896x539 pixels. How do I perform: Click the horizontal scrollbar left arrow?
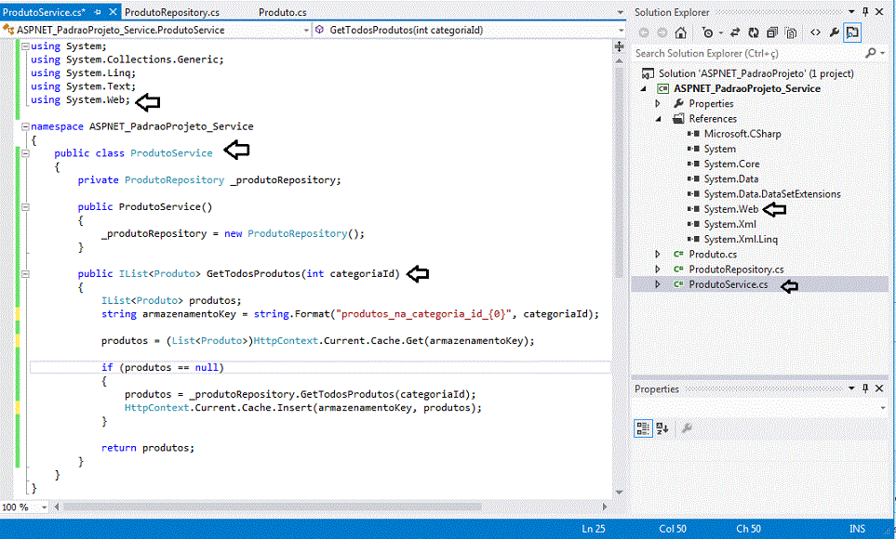[x=57, y=507]
